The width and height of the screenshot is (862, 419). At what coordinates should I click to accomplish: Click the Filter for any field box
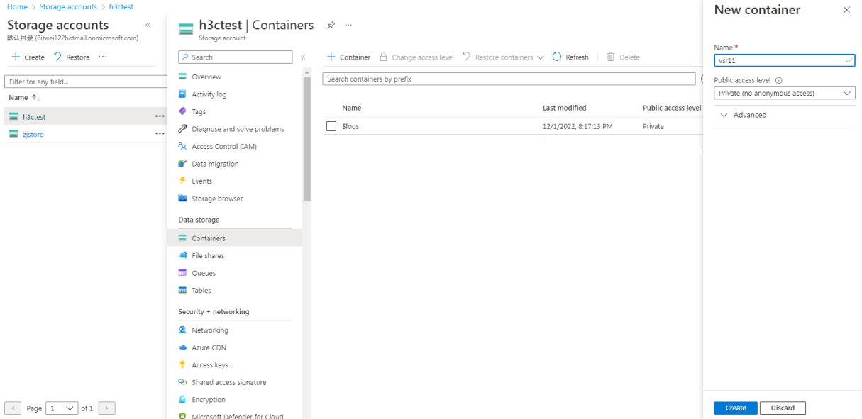coord(86,82)
